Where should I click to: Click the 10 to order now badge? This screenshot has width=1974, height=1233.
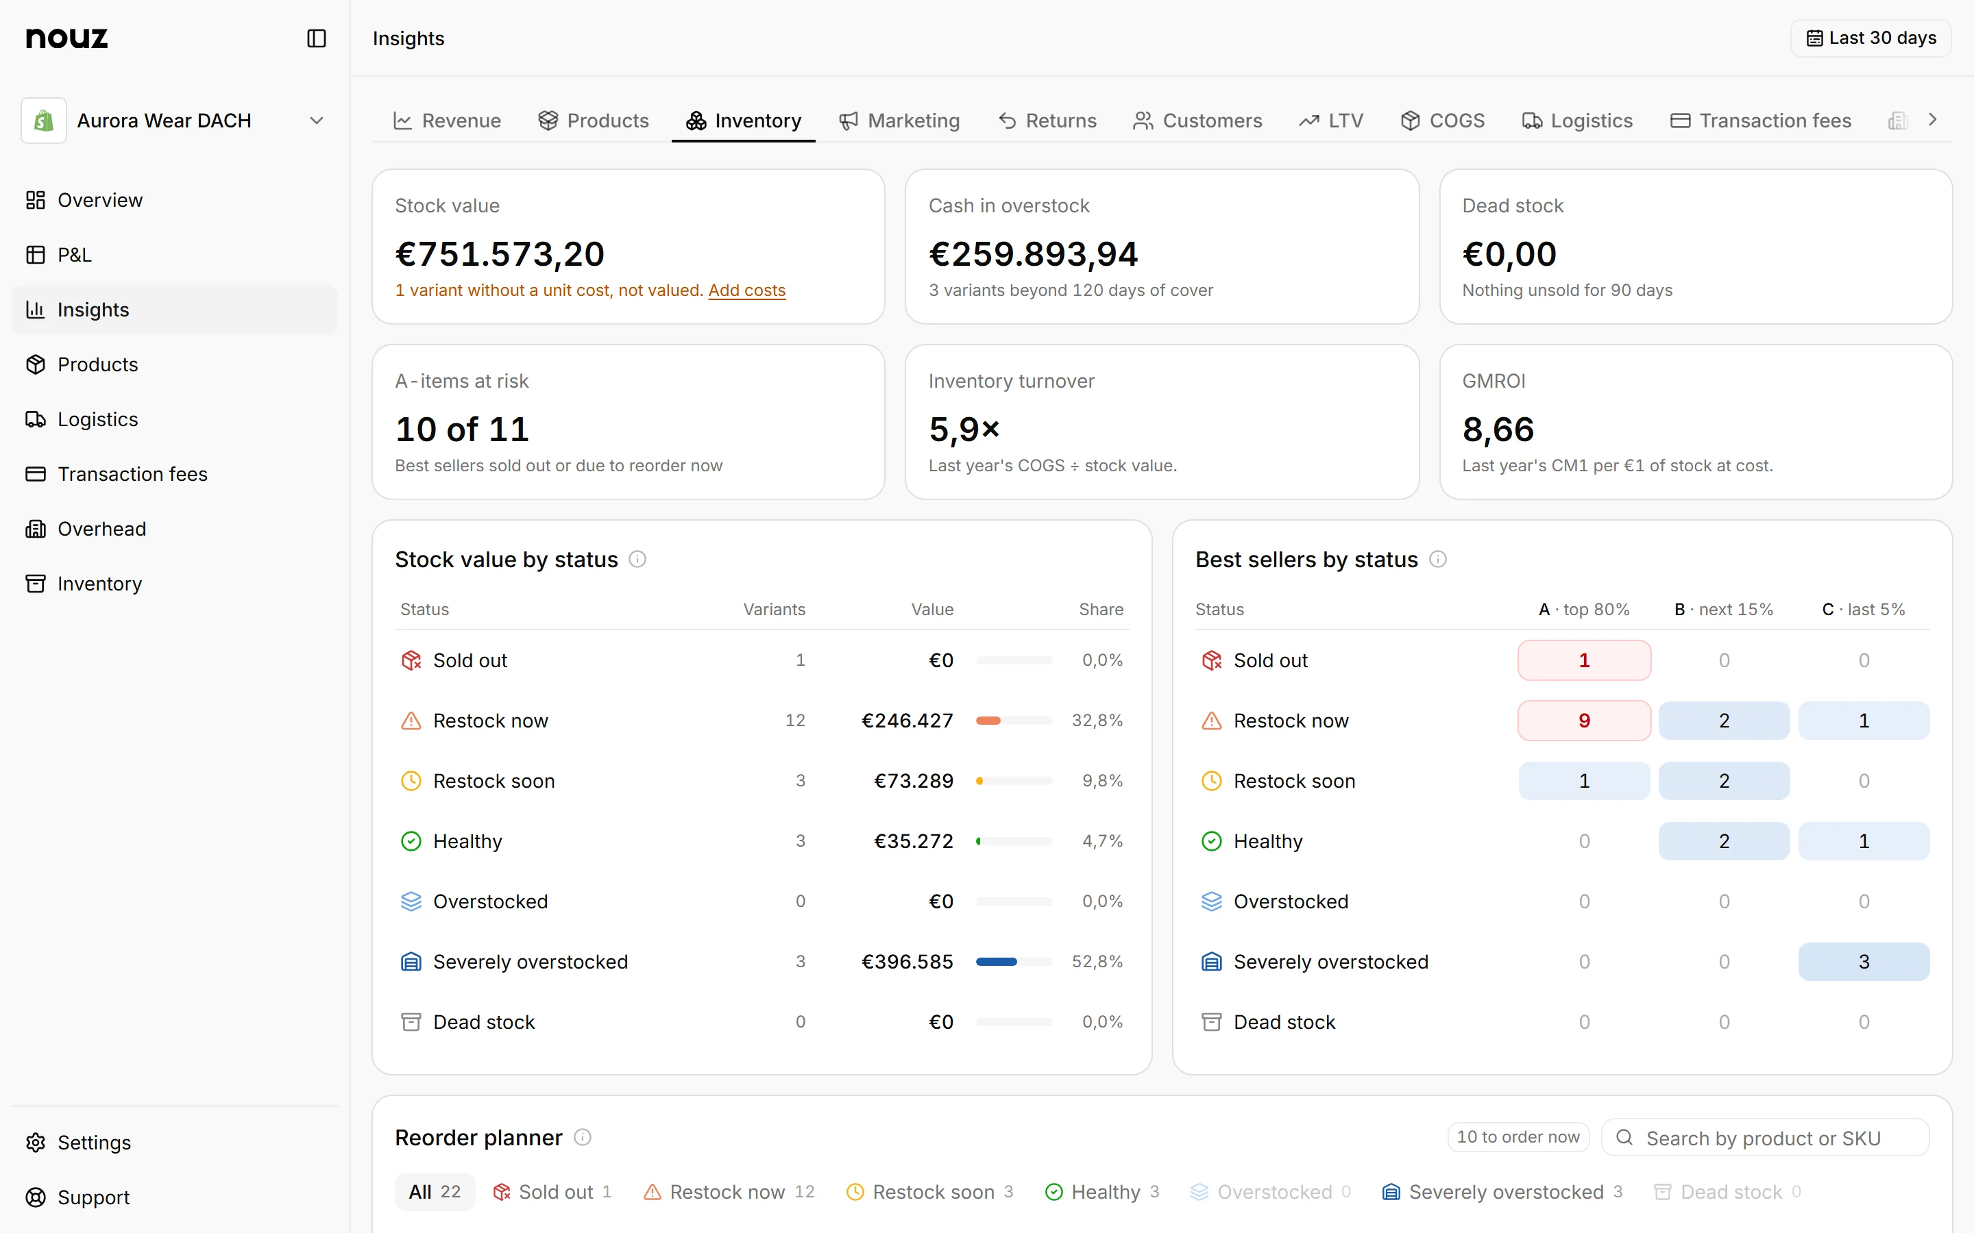1518,1137
